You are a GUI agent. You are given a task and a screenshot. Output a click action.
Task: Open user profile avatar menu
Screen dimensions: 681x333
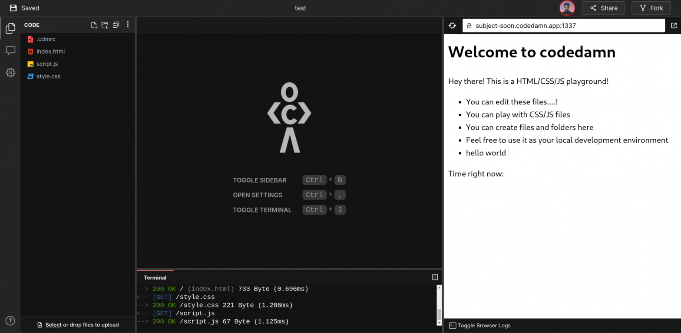(567, 8)
